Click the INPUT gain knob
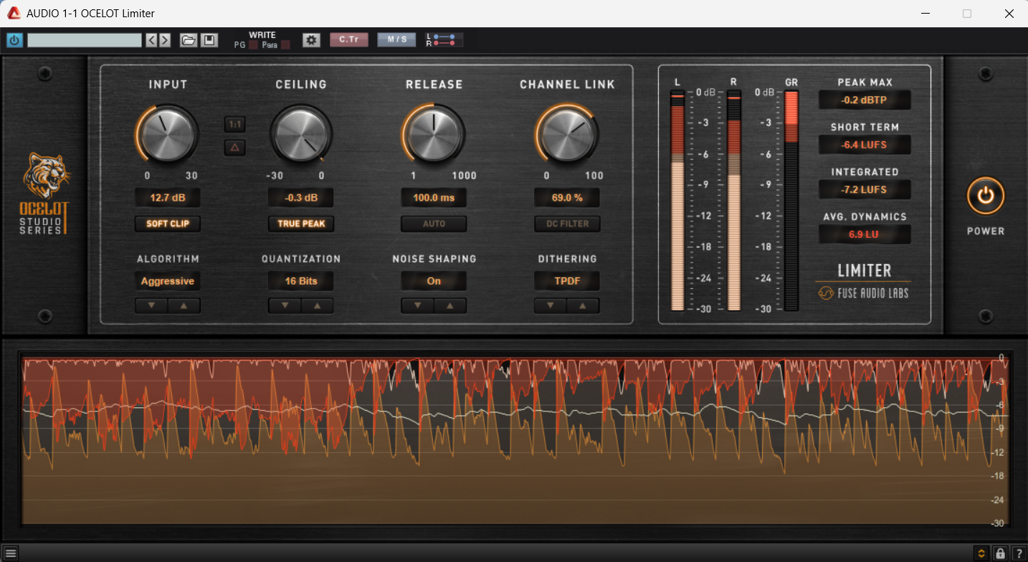Screen dimensions: 1028x562 [x=167, y=134]
